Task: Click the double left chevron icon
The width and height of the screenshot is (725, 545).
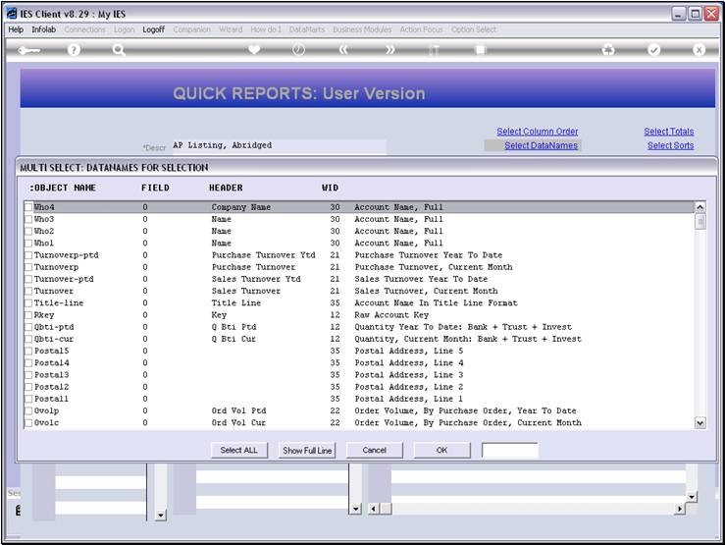Action: 343,50
